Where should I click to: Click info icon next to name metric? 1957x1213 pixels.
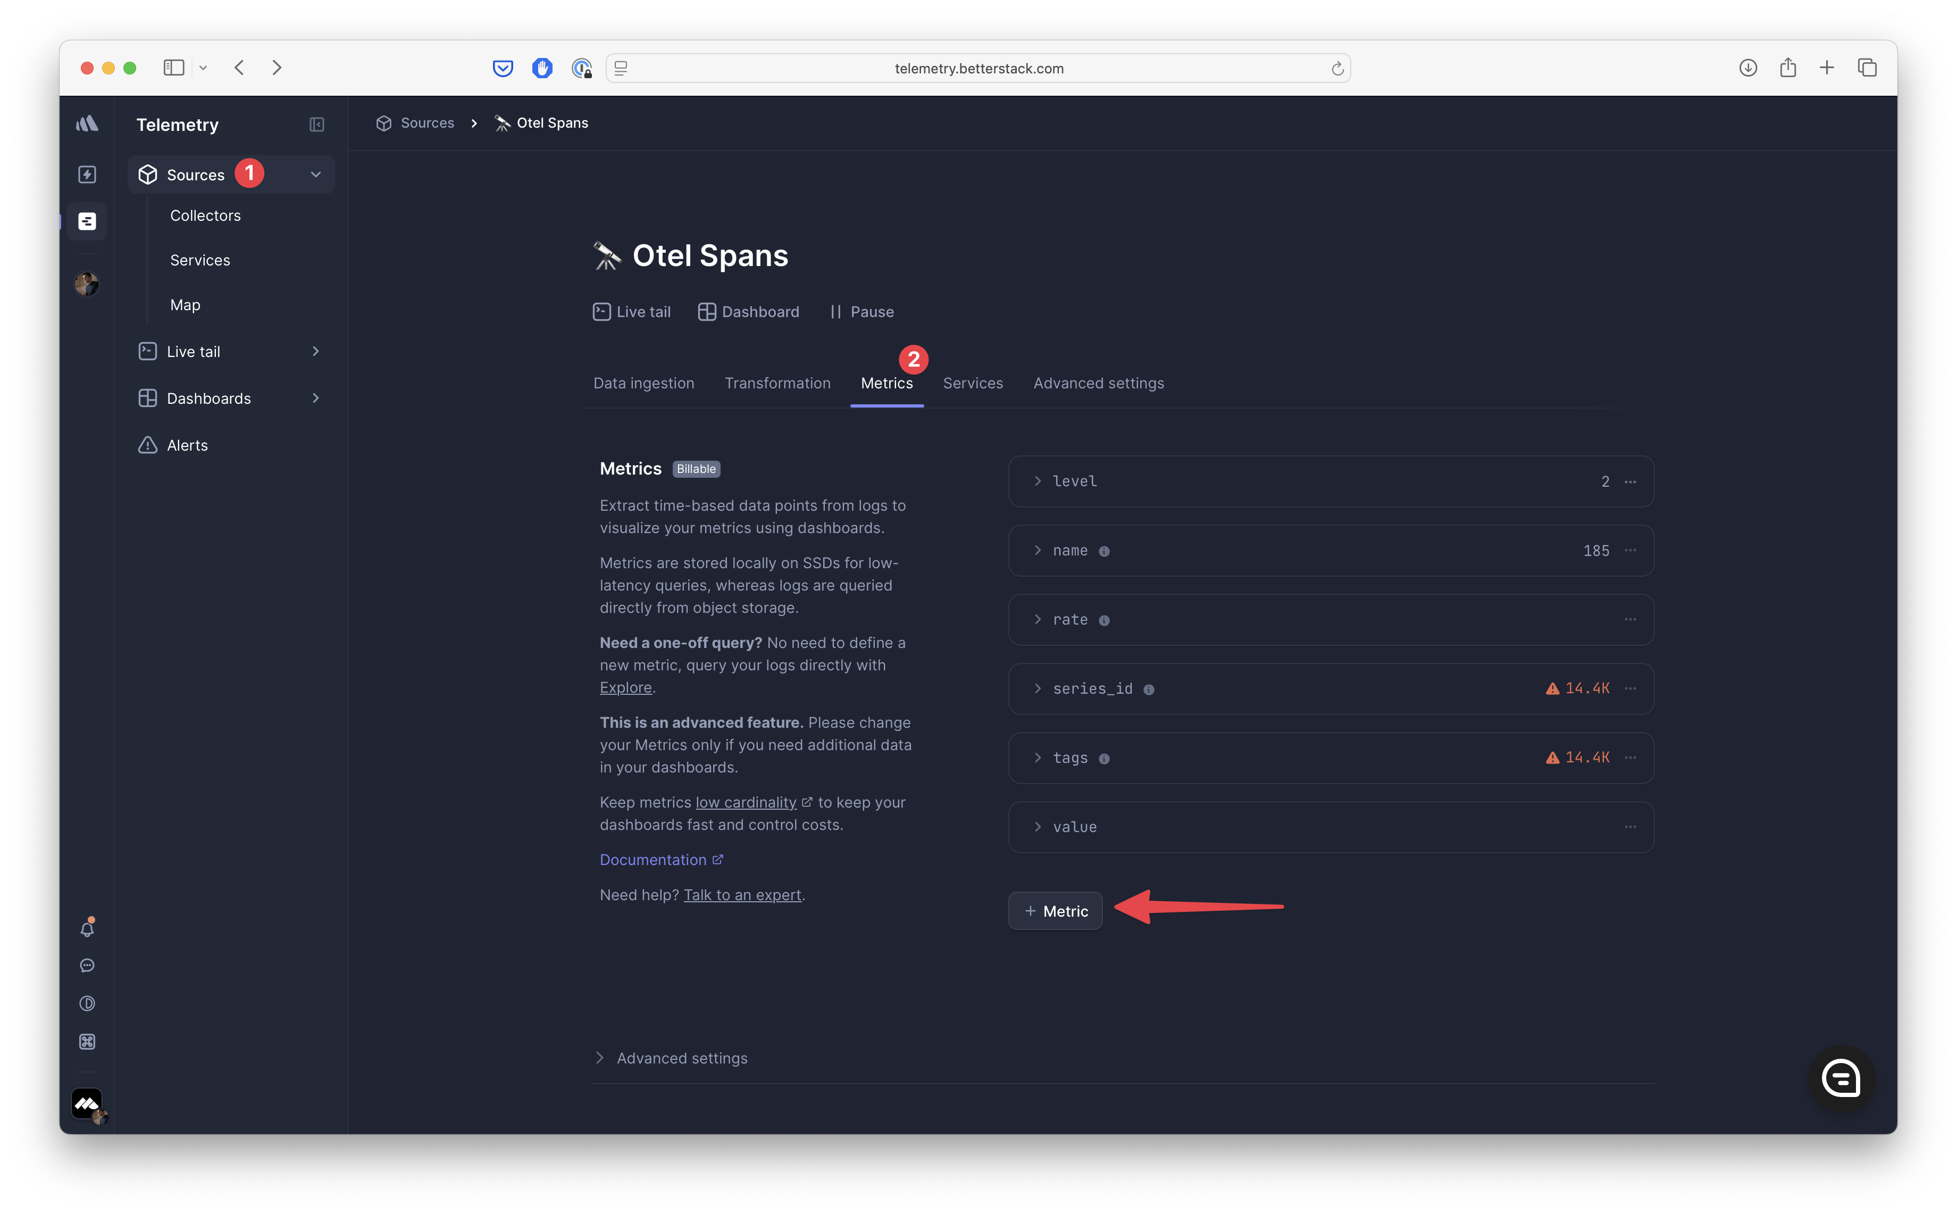1104,551
